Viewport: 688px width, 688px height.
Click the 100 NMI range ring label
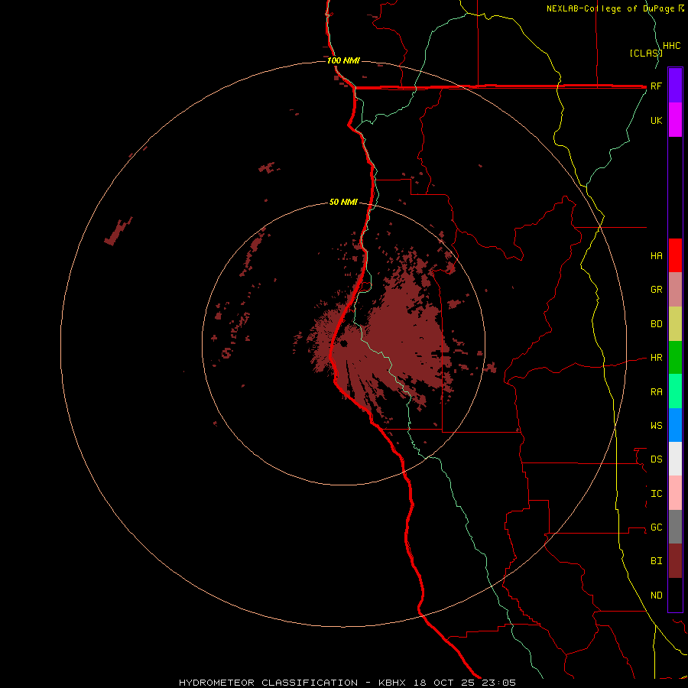click(x=343, y=60)
